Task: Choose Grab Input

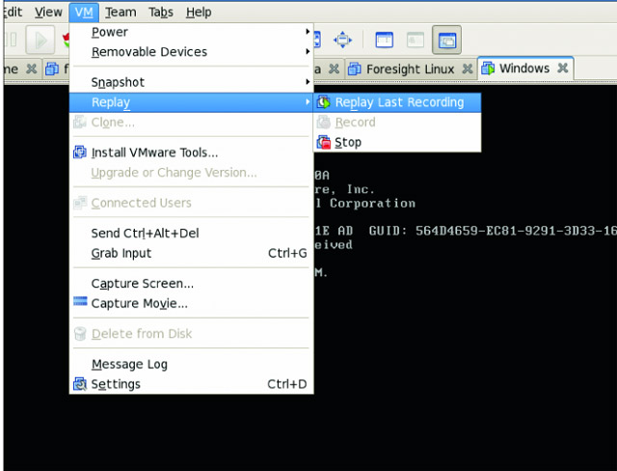Action: click(x=191, y=253)
